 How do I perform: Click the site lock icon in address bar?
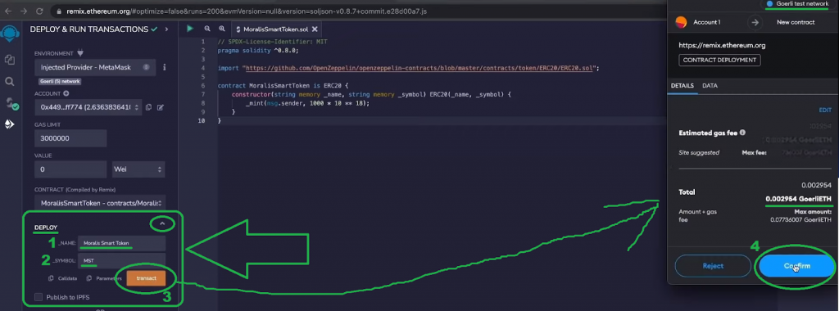coord(58,11)
